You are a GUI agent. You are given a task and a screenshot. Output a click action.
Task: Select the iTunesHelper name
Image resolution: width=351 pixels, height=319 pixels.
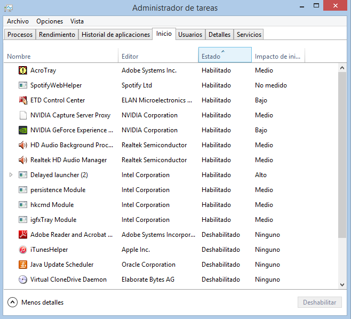[x=49, y=250]
